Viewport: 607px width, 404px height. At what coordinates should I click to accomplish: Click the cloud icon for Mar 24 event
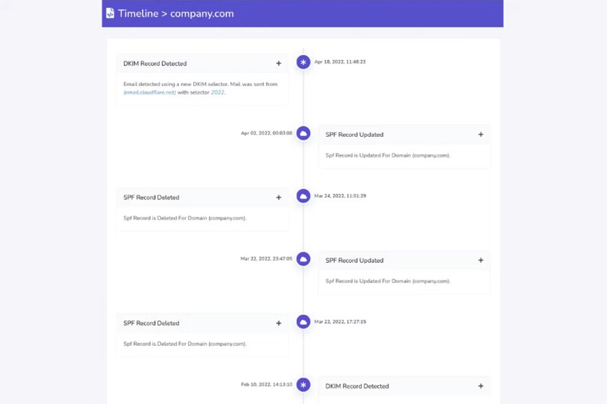[303, 196]
